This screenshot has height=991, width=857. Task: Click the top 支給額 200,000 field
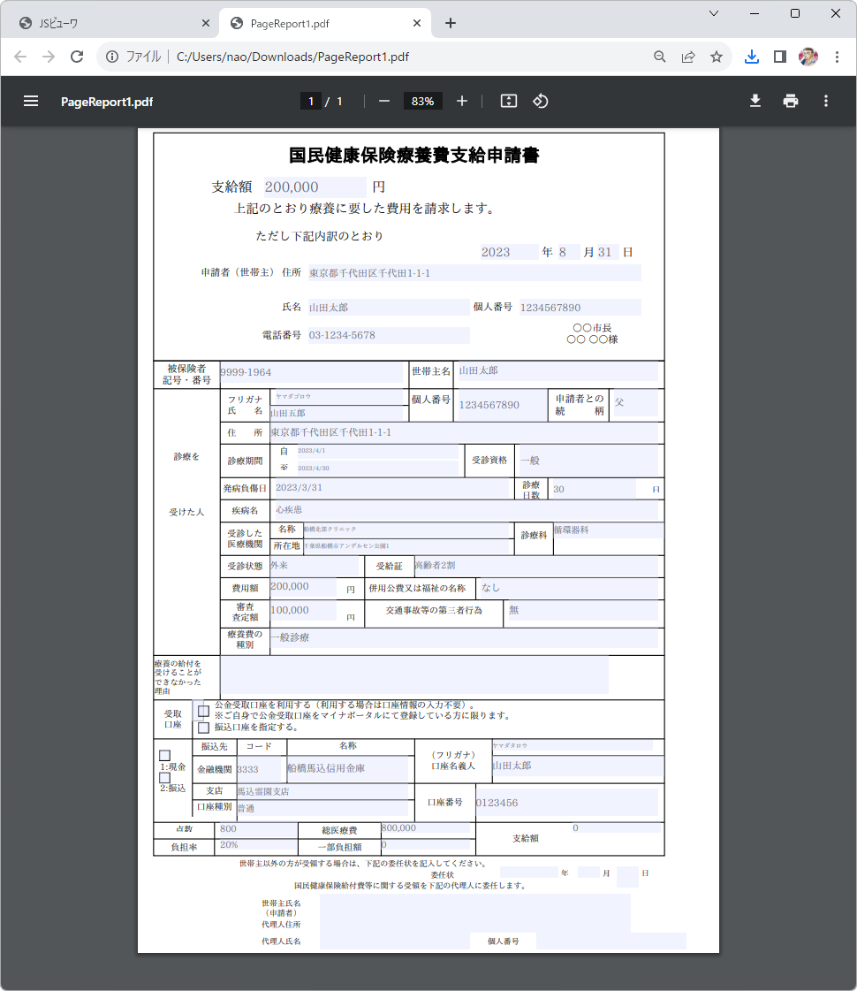click(315, 187)
